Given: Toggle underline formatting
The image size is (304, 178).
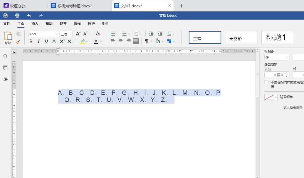Looking at the screenshot, I should (x=46, y=41).
